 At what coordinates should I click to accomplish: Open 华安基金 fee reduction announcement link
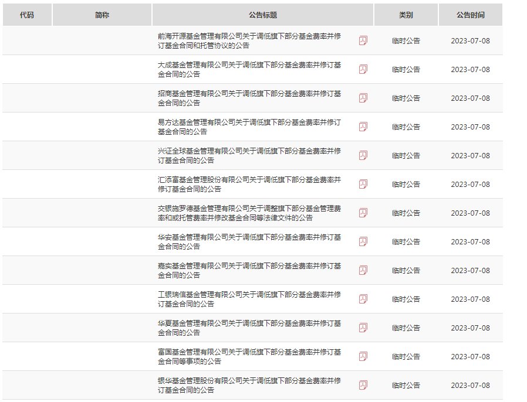pyautogui.click(x=249, y=241)
